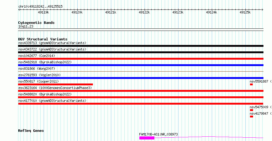Click the 49119k ruler tick label
Viewport: 272px width, 141px height.
[x=43, y=13]
